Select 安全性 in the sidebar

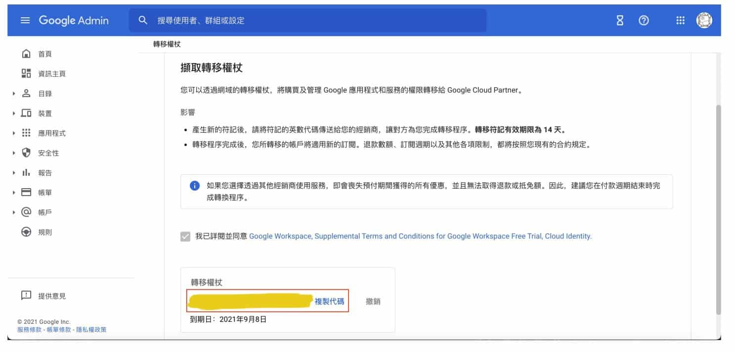tap(48, 153)
